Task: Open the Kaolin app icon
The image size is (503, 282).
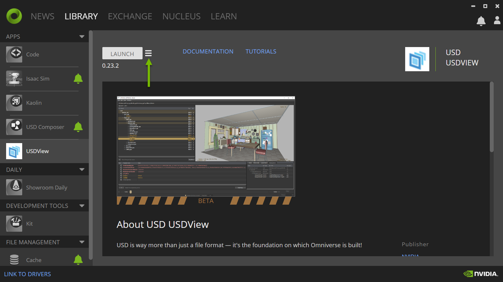Action: 14,103
